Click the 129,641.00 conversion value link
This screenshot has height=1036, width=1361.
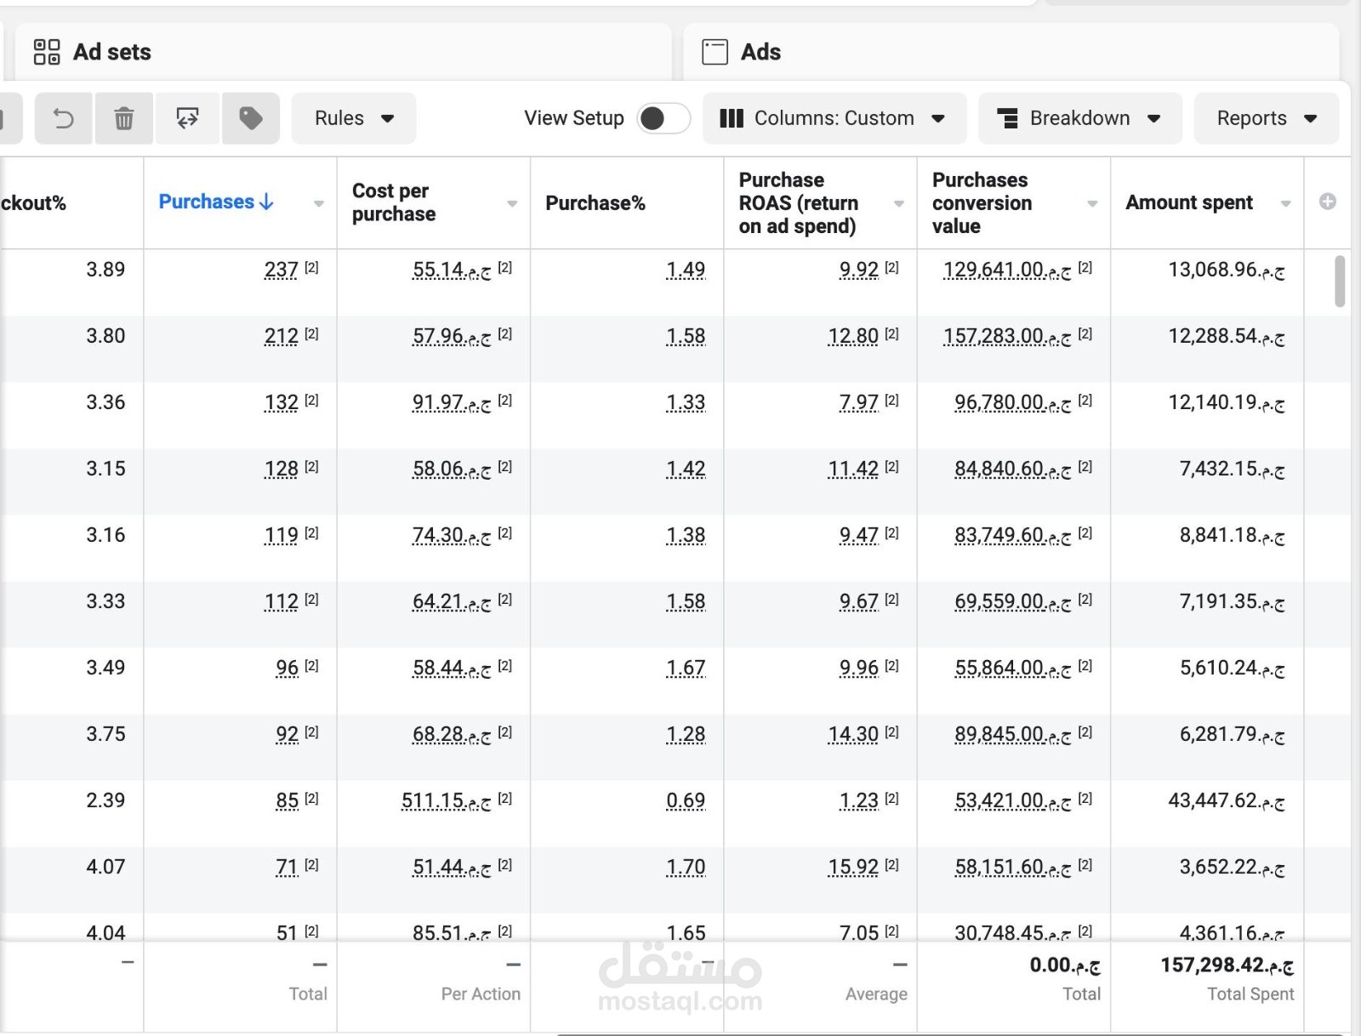tap(993, 270)
